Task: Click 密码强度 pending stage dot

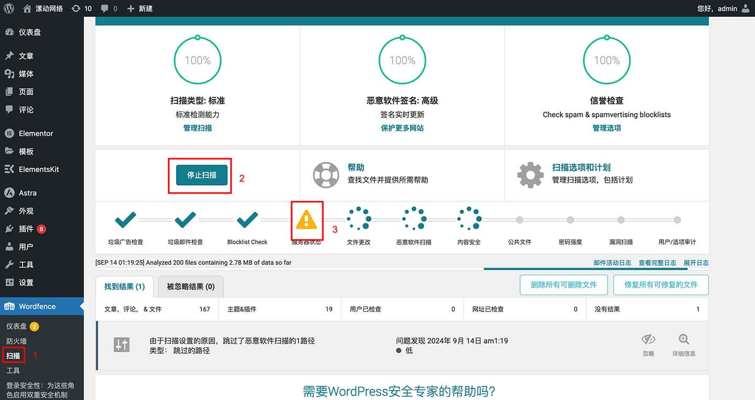Action: coord(570,220)
